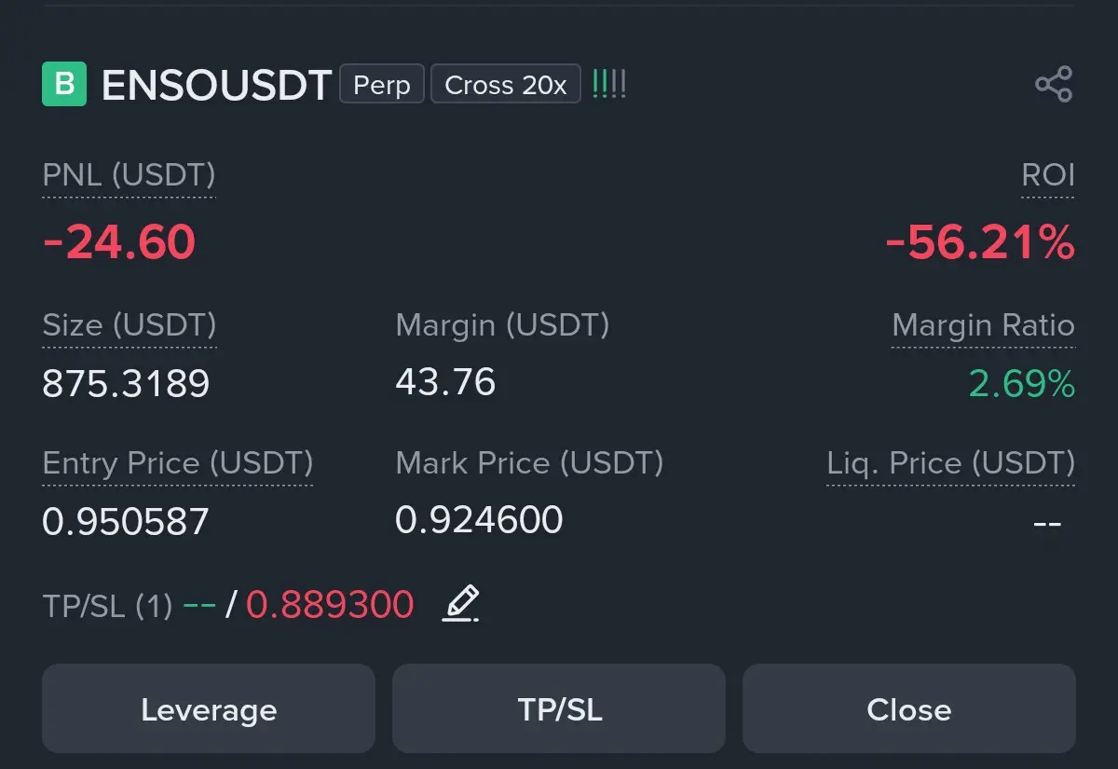
Task: Show the PNL (USDT) label explanation
Action: [129, 175]
